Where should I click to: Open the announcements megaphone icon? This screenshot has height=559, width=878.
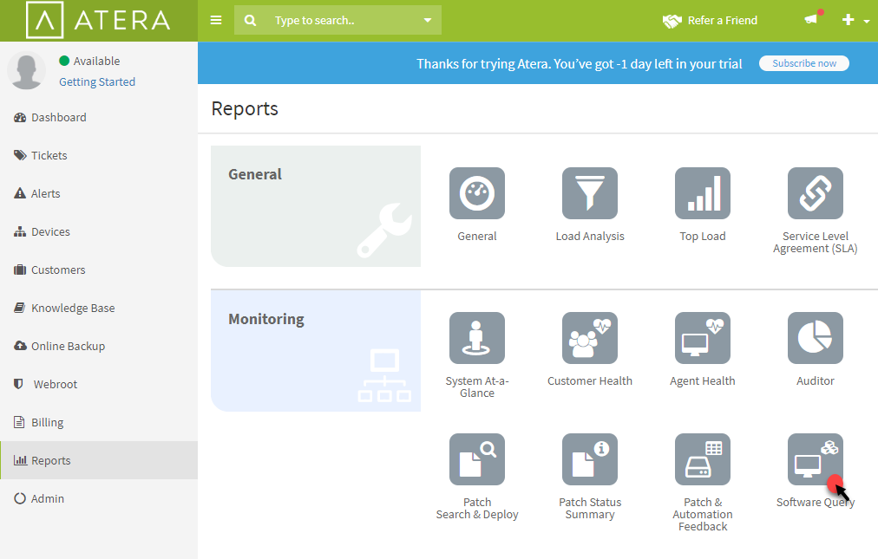[x=811, y=19]
